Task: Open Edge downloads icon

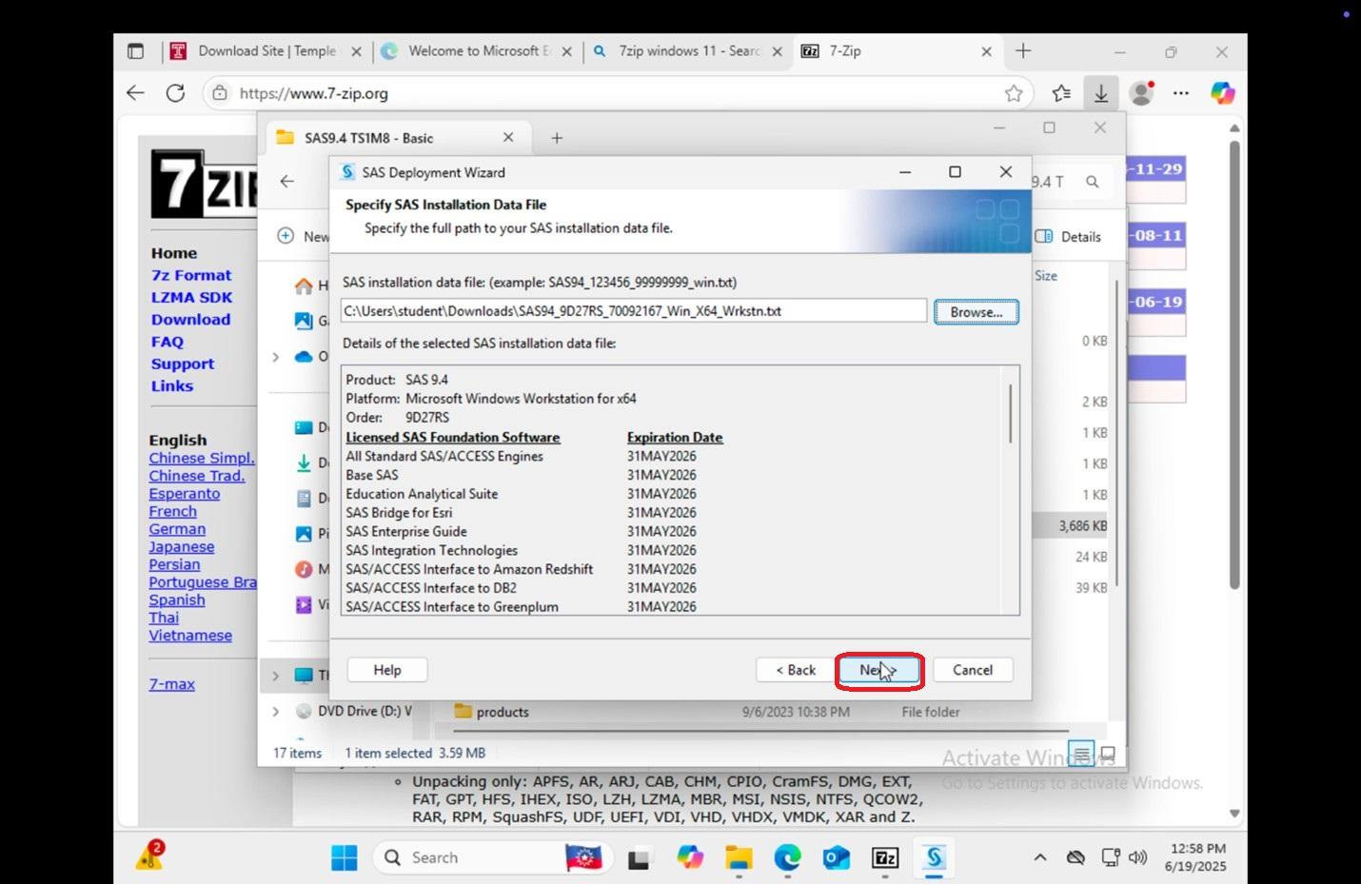Action: [x=1101, y=93]
